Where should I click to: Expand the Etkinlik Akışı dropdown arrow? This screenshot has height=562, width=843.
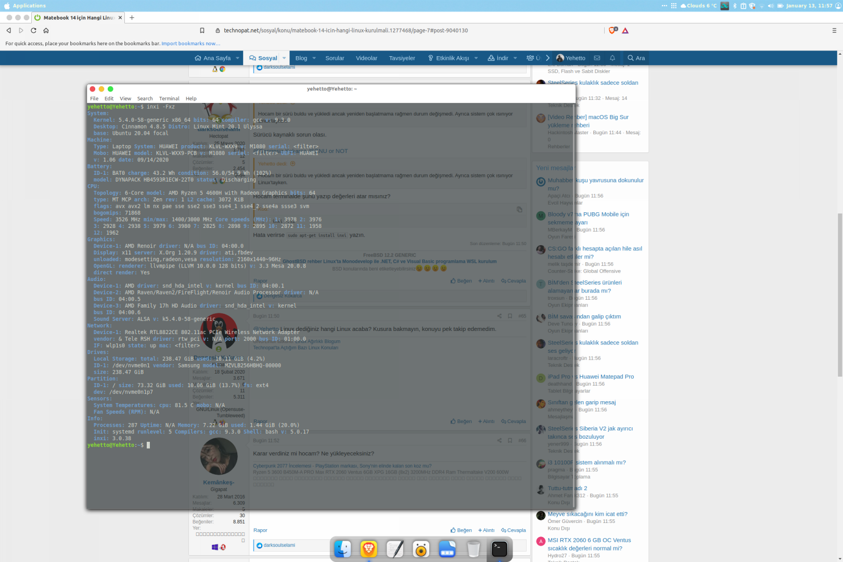(476, 58)
